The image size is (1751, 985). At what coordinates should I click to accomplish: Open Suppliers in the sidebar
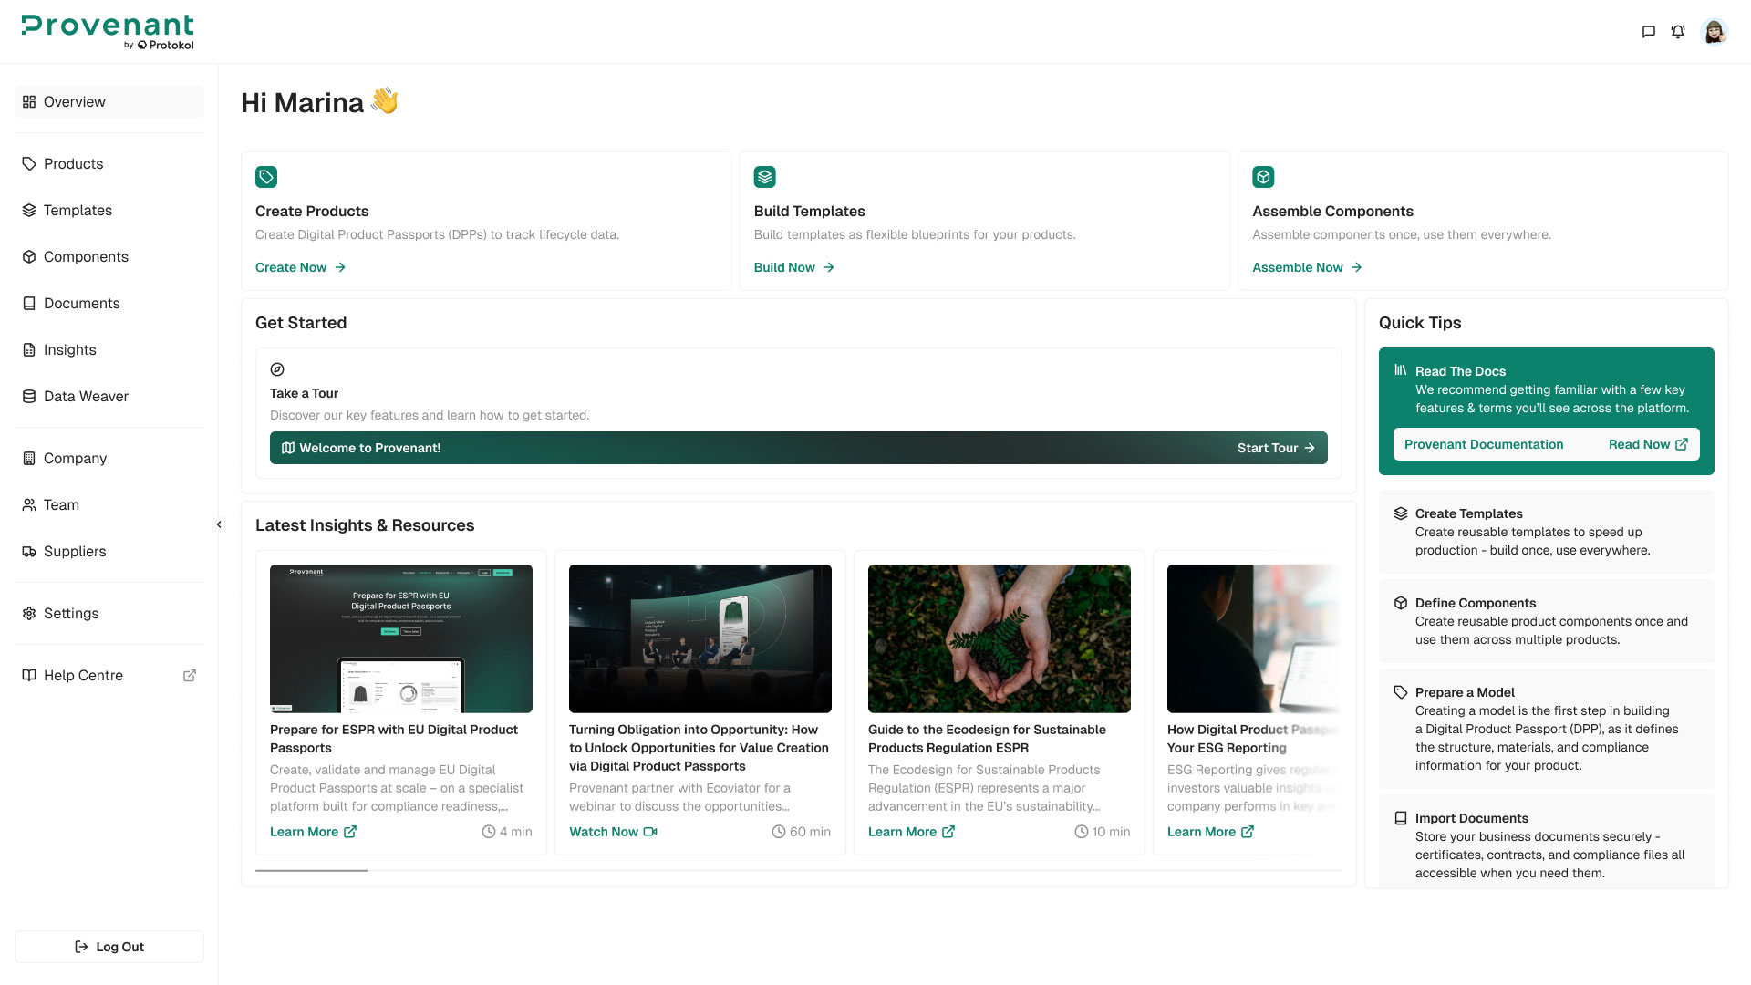point(109,551)
